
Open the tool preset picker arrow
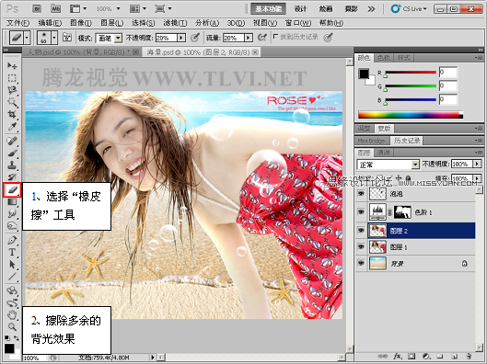point(27,38)
